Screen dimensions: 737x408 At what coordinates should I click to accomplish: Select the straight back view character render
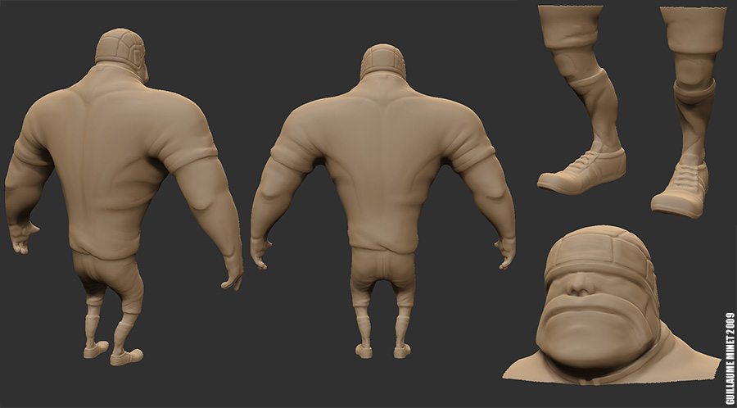tap(382, 202)
